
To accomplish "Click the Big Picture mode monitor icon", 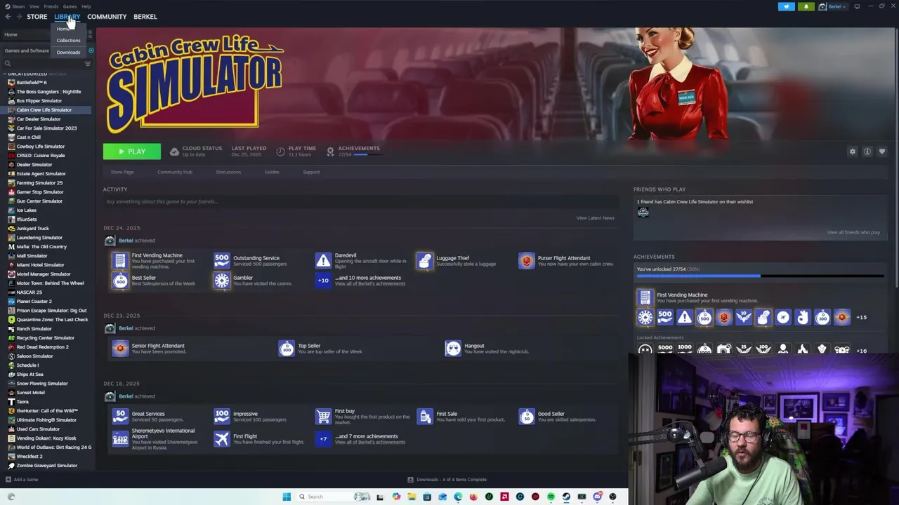I will (857, 6).
